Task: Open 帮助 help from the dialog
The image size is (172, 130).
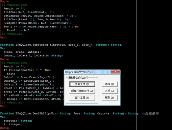Action: tap(109, 98)
